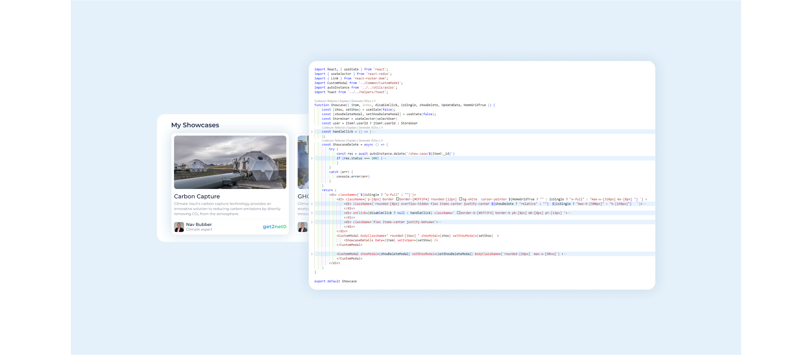
Task: Open bg-white color swatch in className
Action: click(461, 199)
